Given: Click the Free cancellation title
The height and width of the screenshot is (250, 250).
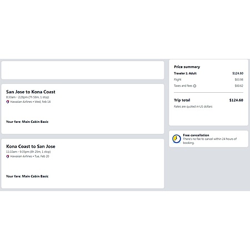Looking at the screenshot, I should [x=196, y=135].
